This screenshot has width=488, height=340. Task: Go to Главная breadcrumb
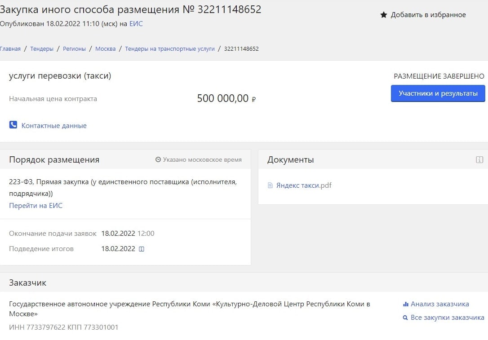tap(10, 49)
